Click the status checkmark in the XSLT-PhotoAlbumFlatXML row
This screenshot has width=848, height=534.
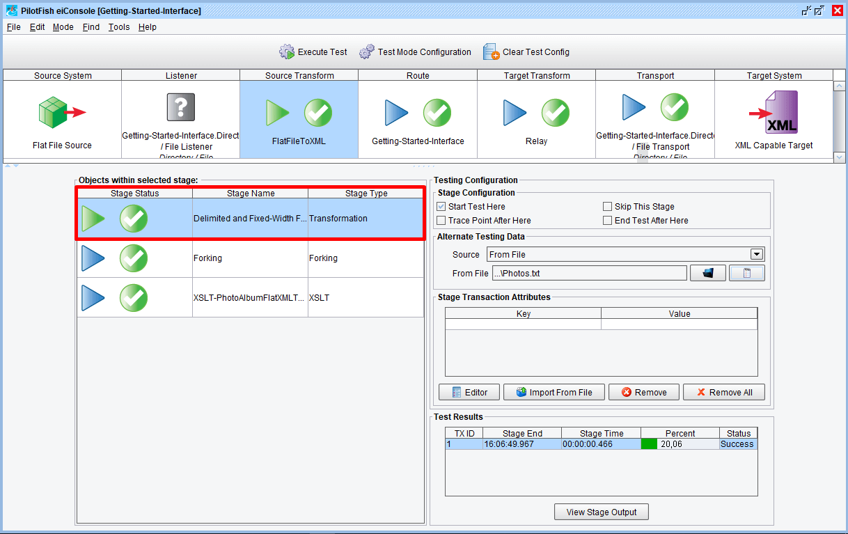134,298
